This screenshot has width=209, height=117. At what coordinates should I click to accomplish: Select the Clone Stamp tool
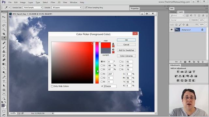click(4, 51)
